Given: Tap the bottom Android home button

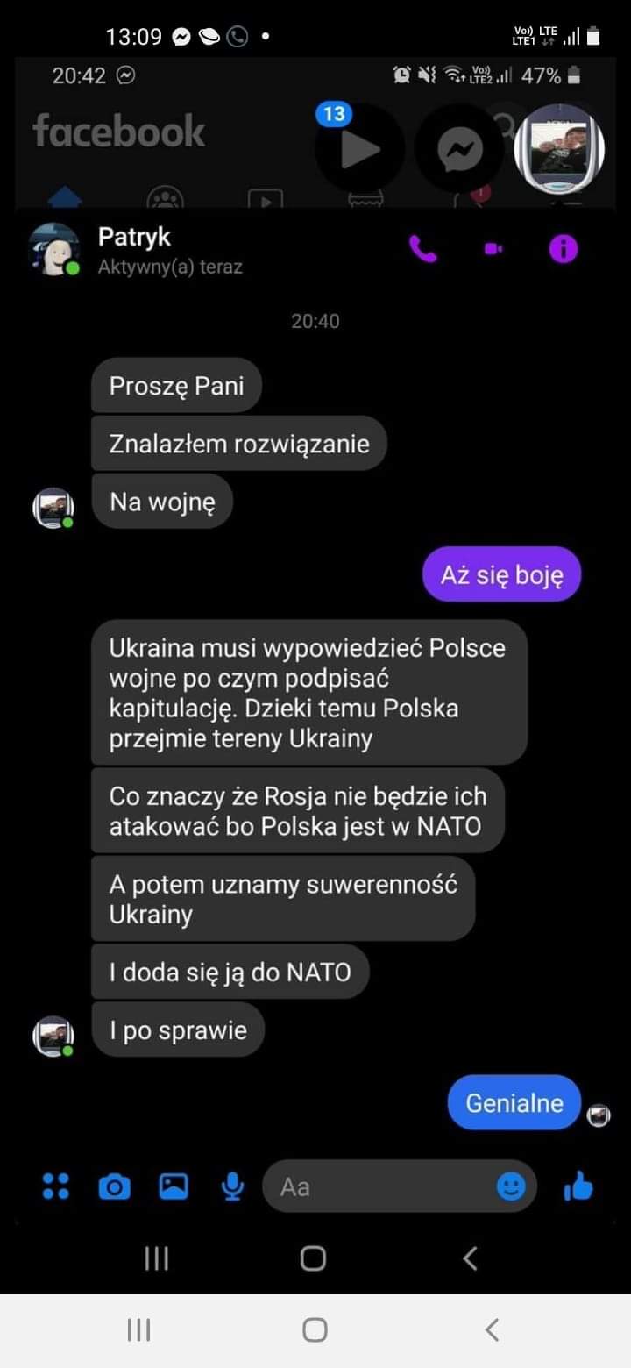Looking at the screenshot, I should point(315,1330).
